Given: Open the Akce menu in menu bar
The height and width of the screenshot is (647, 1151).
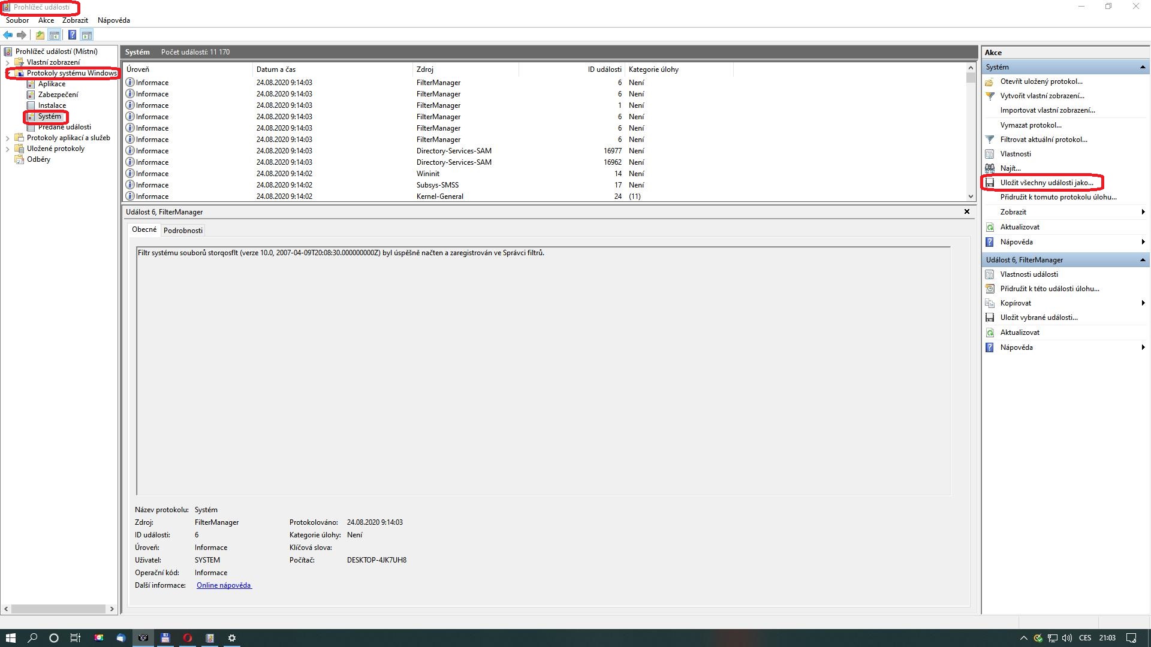Looking at the screenshot, I should pos(46,20).
